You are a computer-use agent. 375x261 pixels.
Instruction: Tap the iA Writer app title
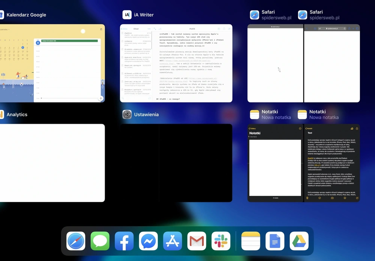tap(144, 15)
